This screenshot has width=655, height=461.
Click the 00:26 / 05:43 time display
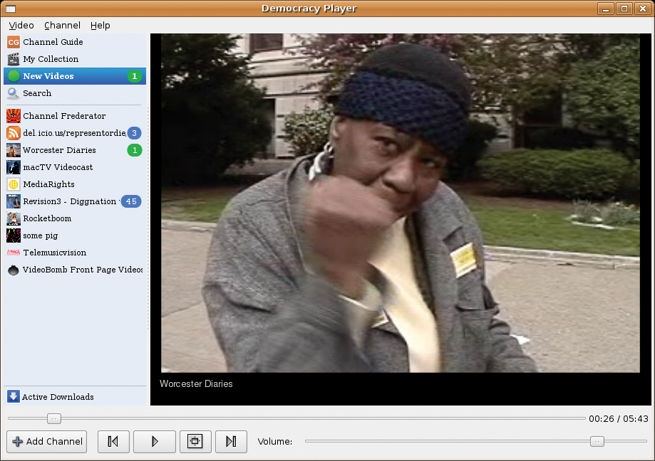(x=619, y=418)
